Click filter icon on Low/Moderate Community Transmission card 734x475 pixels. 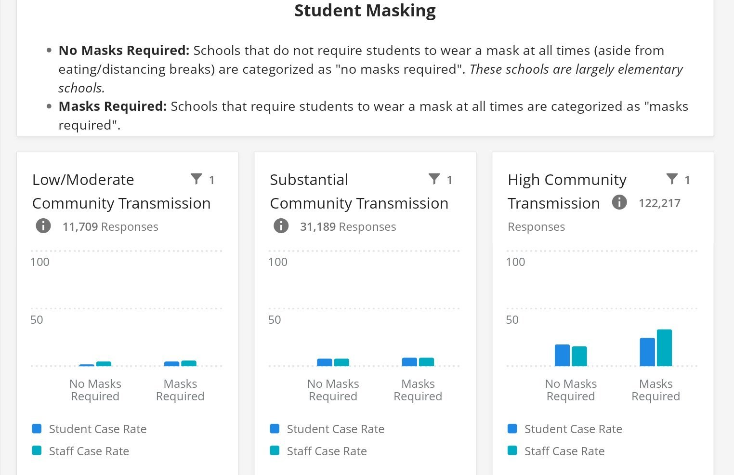coord(197,179)
